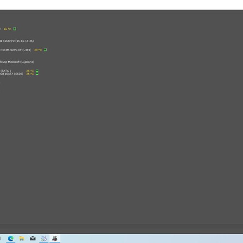Viewport: 243px width, 243px height.
Task: Select the "1066MHz (15-15-15-36)" RAM text
Action: 18,41
